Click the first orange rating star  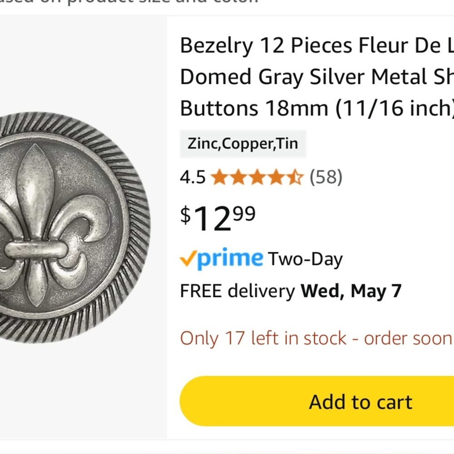[x=220, y=177]
